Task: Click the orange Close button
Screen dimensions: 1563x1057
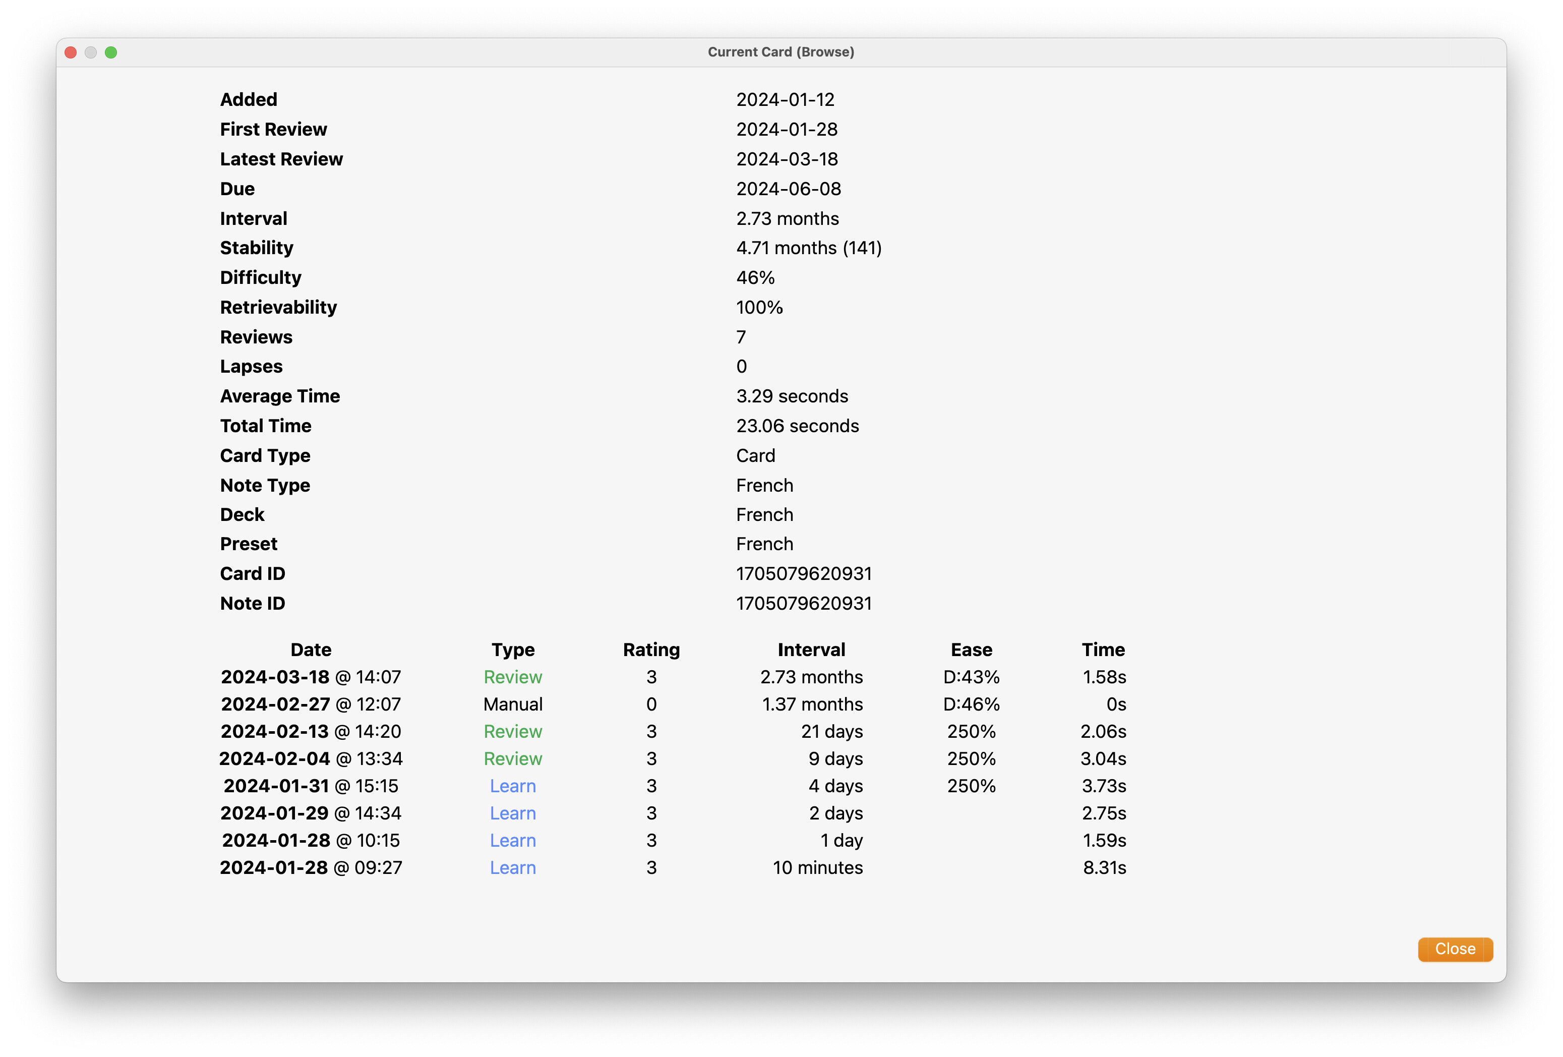Action: pyautogui.click(x=1455, y=949)
